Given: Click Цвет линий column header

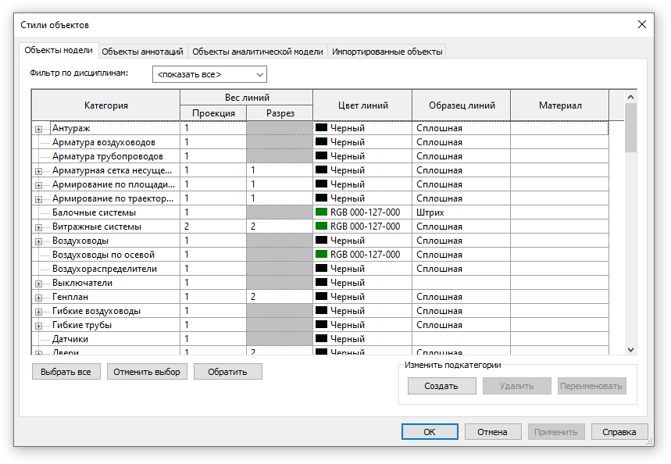Looking at the screenshot, I should [x=363, y=105].
